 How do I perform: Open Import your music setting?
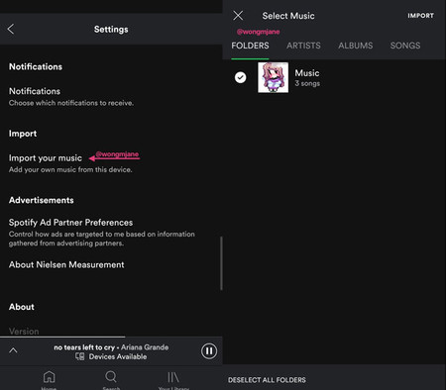70,163
